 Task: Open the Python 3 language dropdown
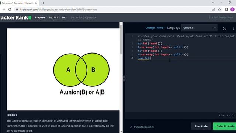point(199,28)
